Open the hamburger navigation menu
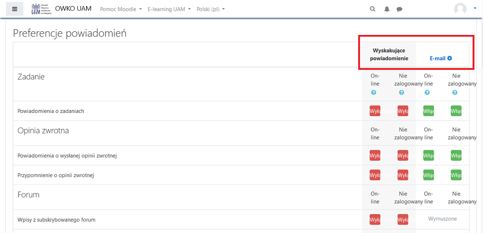Image resolution: width=483 pixels, height=233 pixels. pos(15,8)
